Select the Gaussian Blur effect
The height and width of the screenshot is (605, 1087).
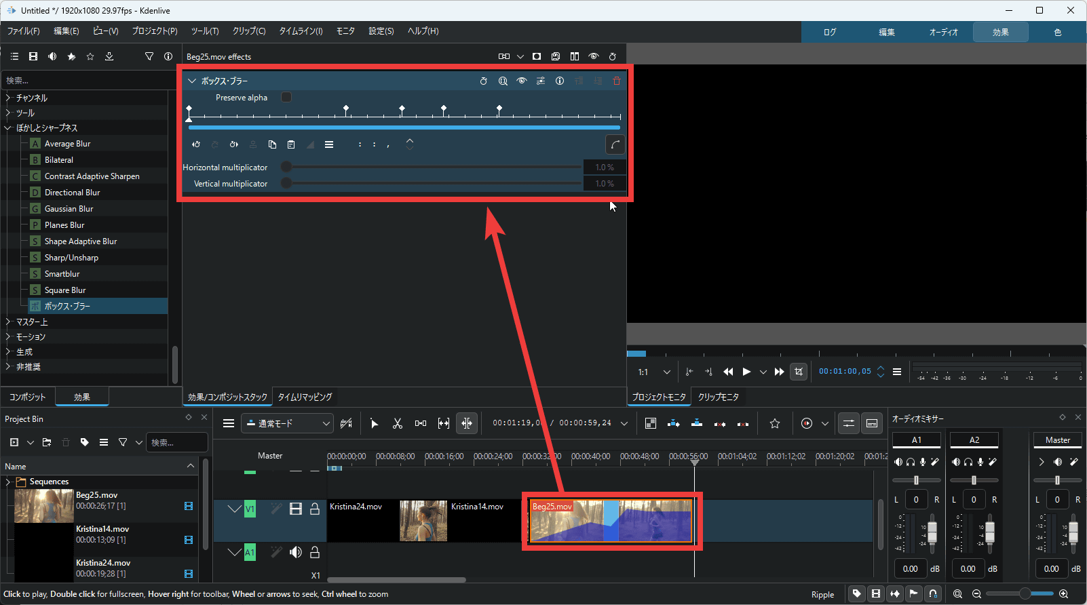69,209
